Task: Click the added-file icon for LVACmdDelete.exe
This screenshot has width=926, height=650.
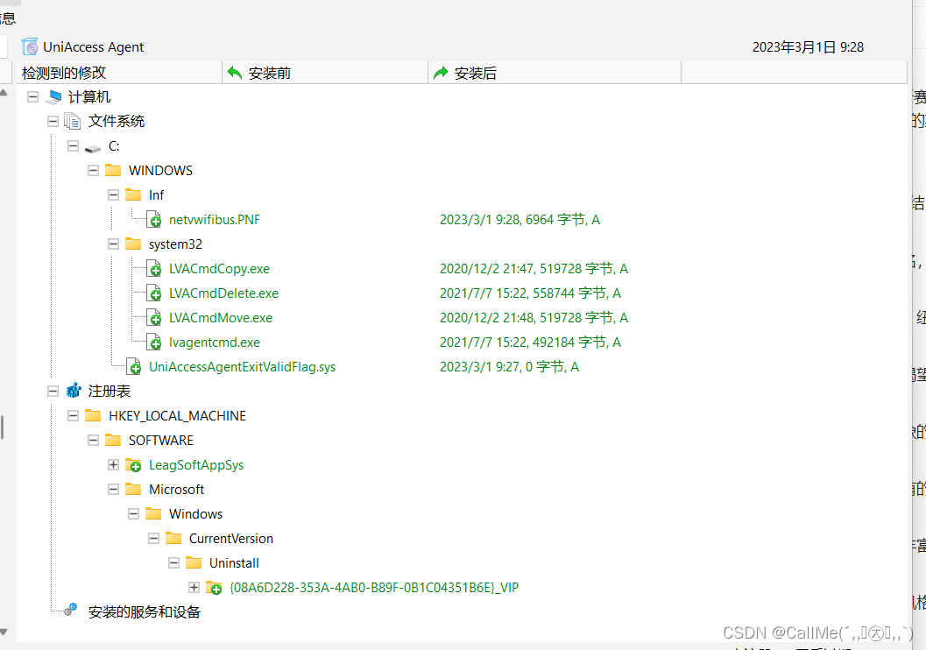Action: [x=153, y=293]
